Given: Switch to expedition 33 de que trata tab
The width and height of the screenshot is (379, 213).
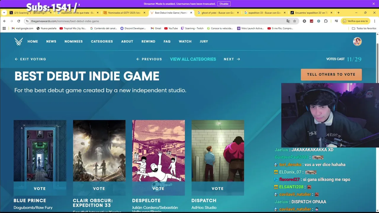Looking at the screenshot, I should tap(78, 13).
